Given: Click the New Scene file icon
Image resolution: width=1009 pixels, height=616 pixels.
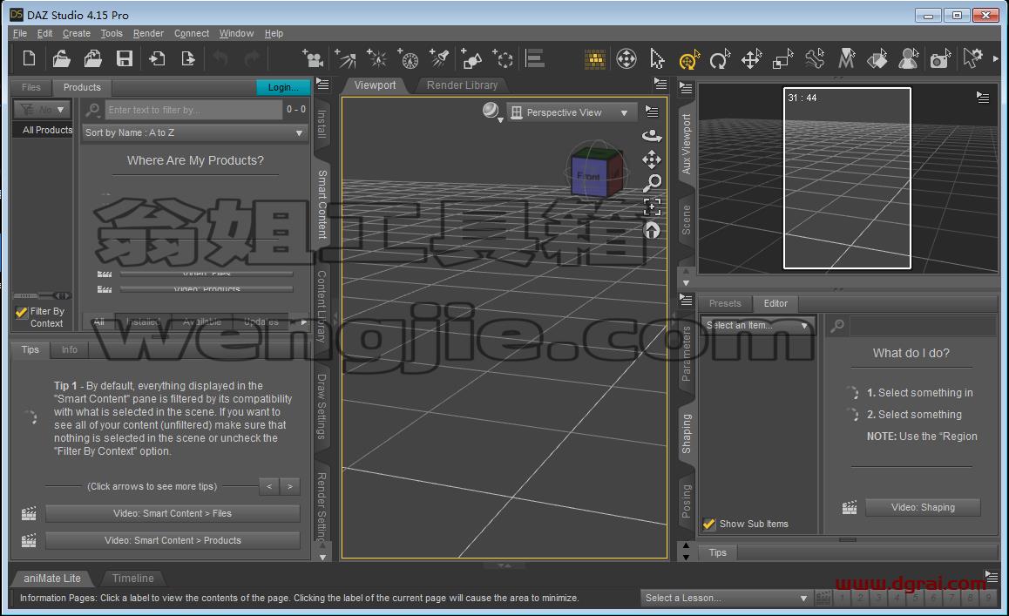Looking at the screenshot, I should point(29,58).
